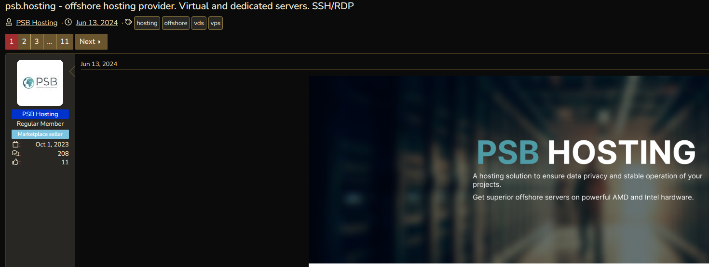Click the 'vds' tag
Screen dimensions: 709x267
click(199, 23)
